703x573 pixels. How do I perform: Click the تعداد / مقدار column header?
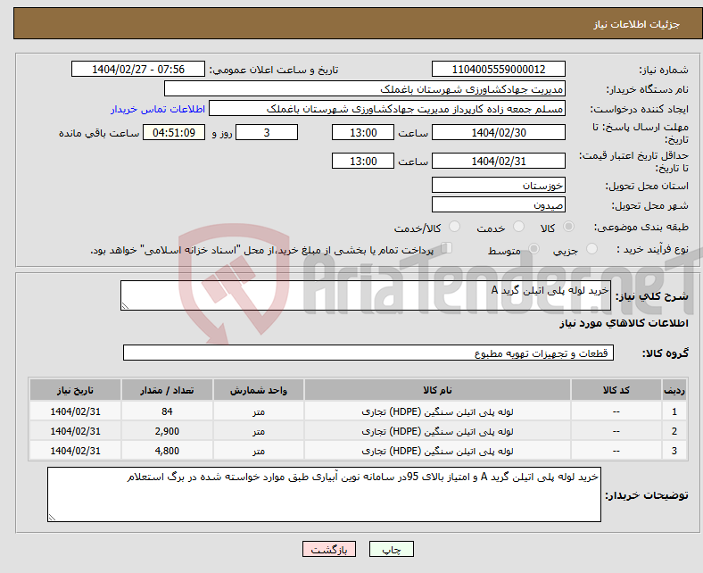tap(167, 390)
